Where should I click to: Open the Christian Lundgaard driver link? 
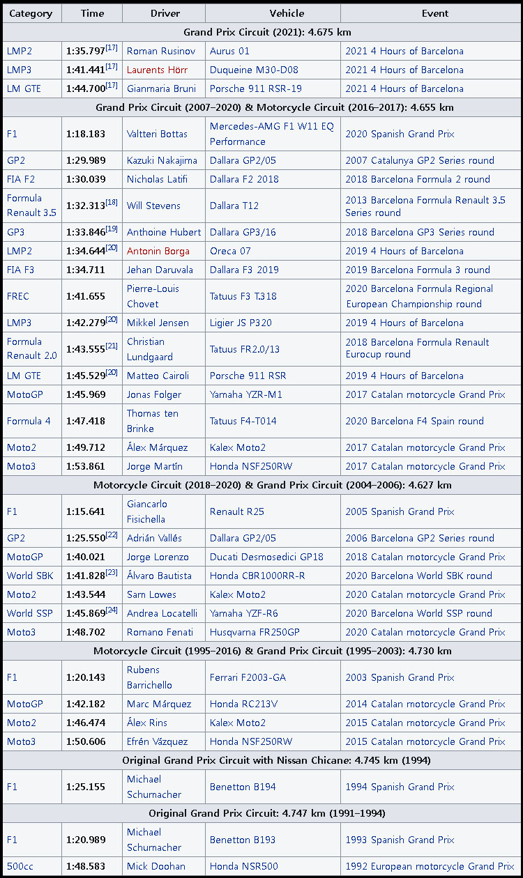click(x=149, y=349)
